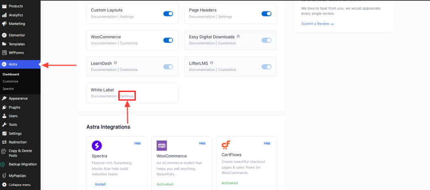This screenshot has height=190, width=430.
Task: Toggle the Custom Layouts switch
Action: click(168, 14)
